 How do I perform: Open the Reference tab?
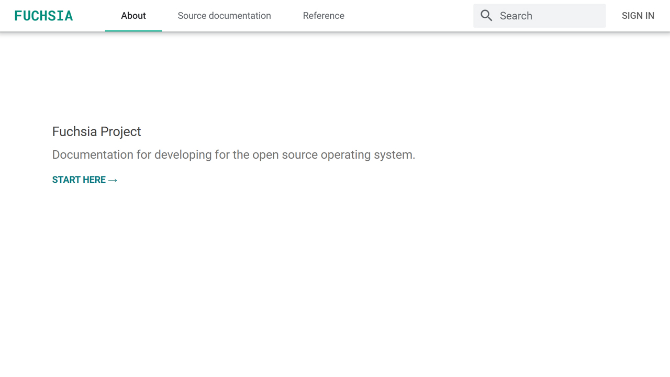323,16
